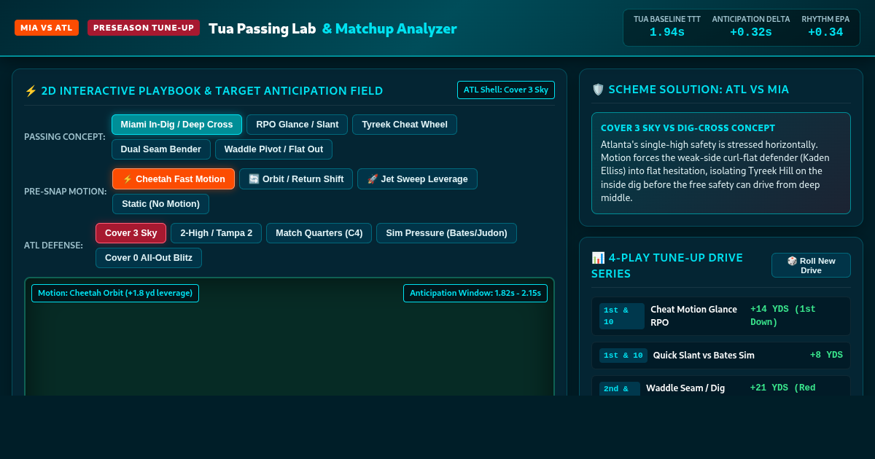This screenshot has height=459, width=875.
Task: Click Tua Passing Lab title
Action: [x=262, y=28]
